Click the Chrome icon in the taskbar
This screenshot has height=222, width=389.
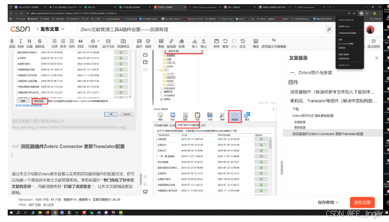(x=54, y=213)
